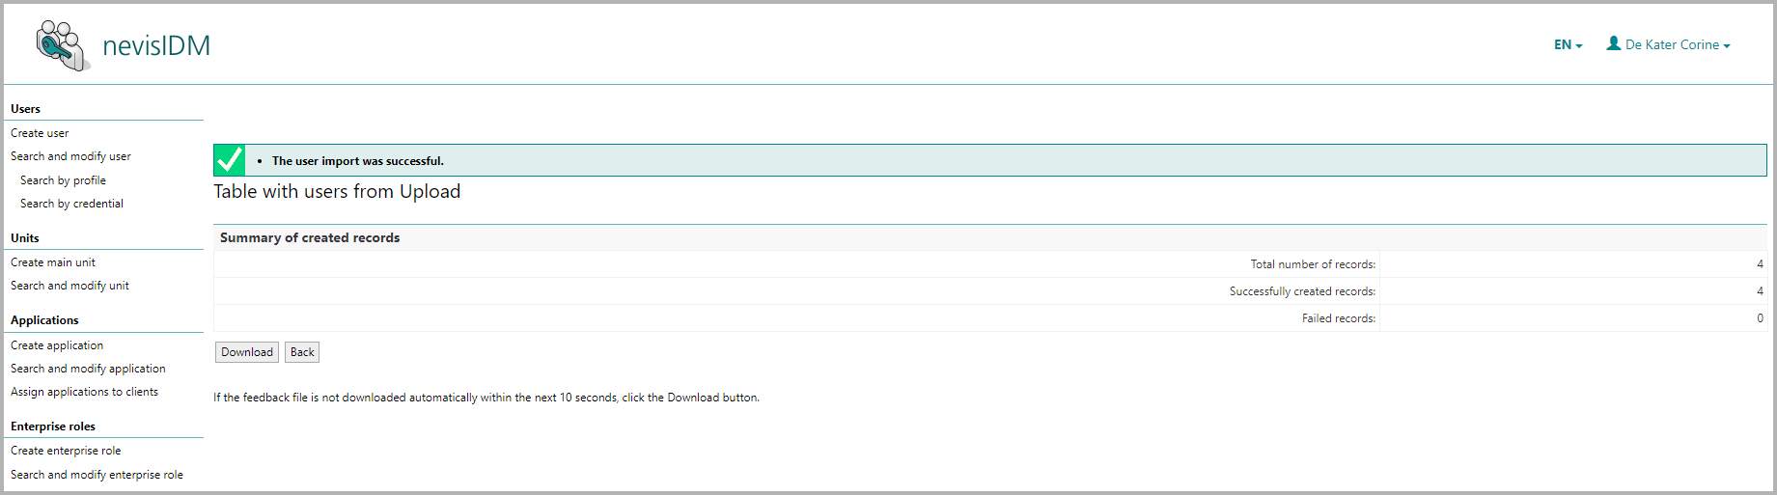Viewport: 1777px width, 495px height.
Task: Navigate to Search and modify application
Action: click(88, 369)
